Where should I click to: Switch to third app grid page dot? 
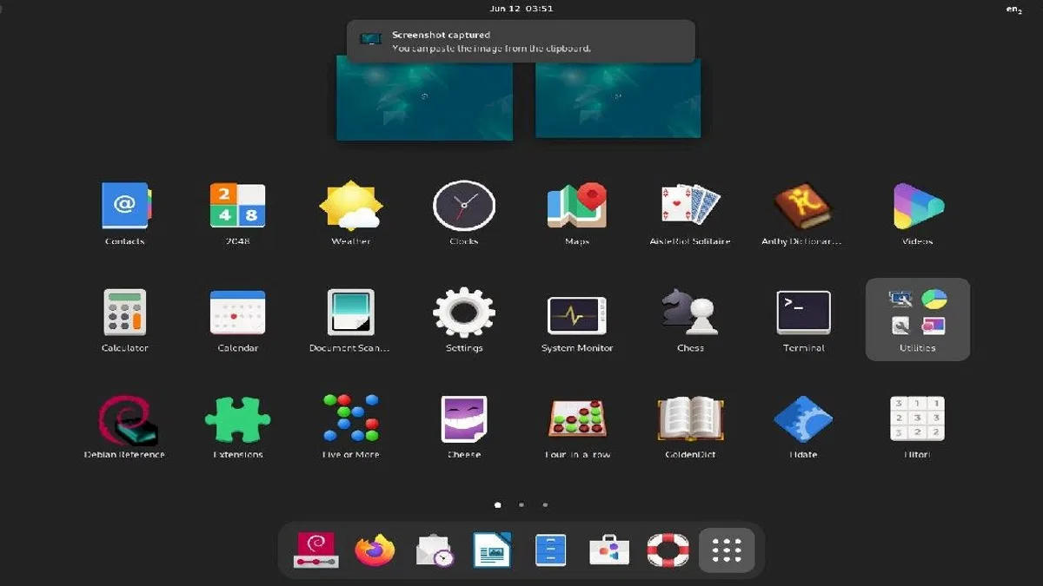click(545, 504)
